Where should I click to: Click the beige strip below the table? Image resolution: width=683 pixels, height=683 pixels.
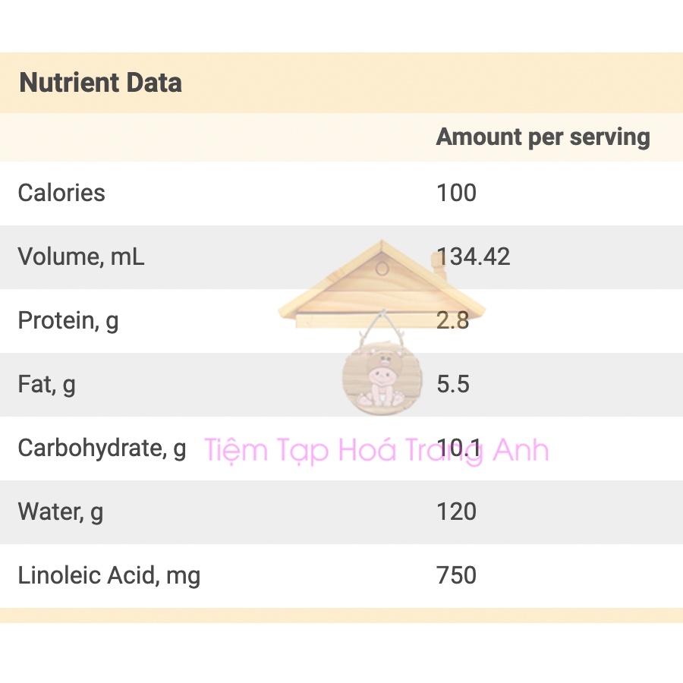click(341, 615)
